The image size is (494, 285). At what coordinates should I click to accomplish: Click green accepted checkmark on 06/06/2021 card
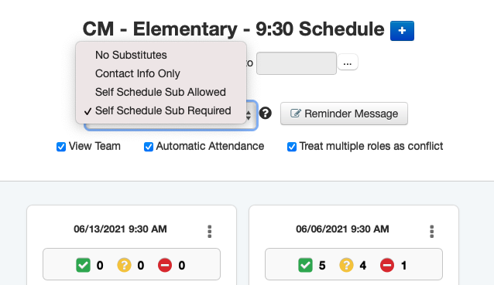pos(305,265)
